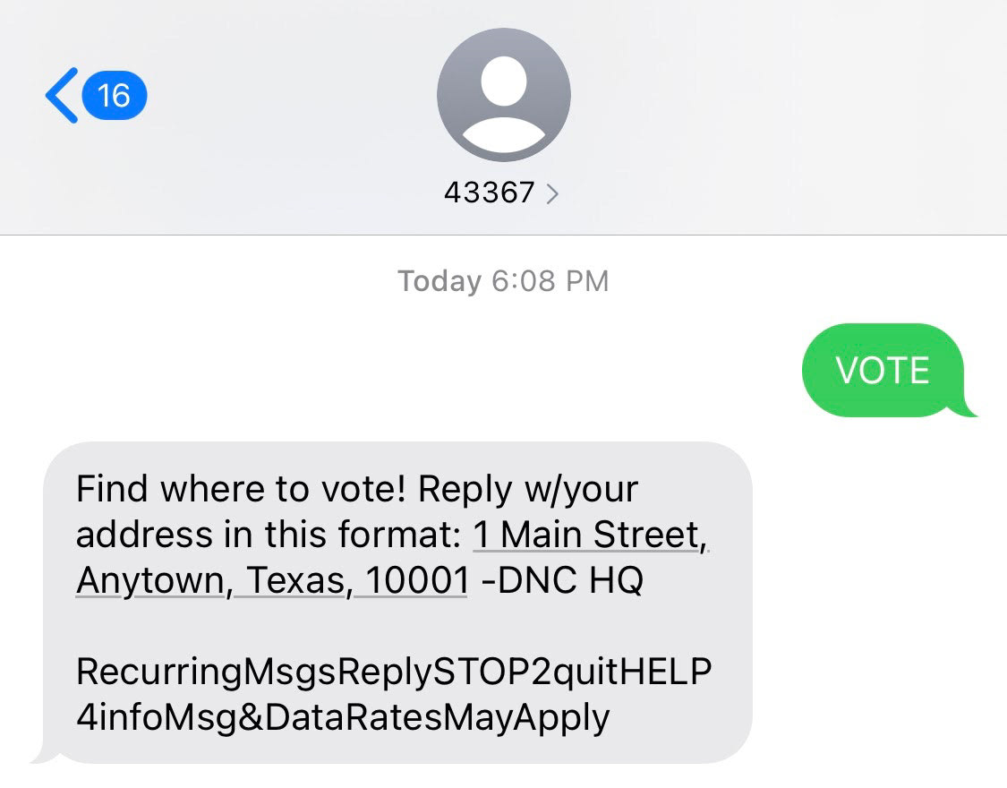Open the gray contact avatar icon
This screenshot has width=1007, height=788.
tap(503, 95)
